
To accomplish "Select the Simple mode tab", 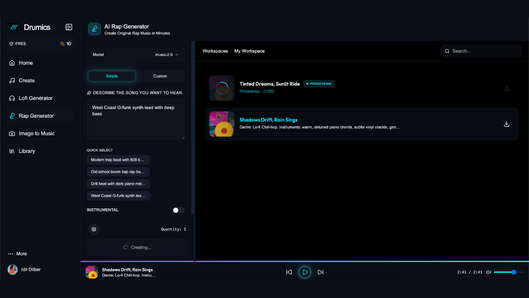I will (112, 76).
